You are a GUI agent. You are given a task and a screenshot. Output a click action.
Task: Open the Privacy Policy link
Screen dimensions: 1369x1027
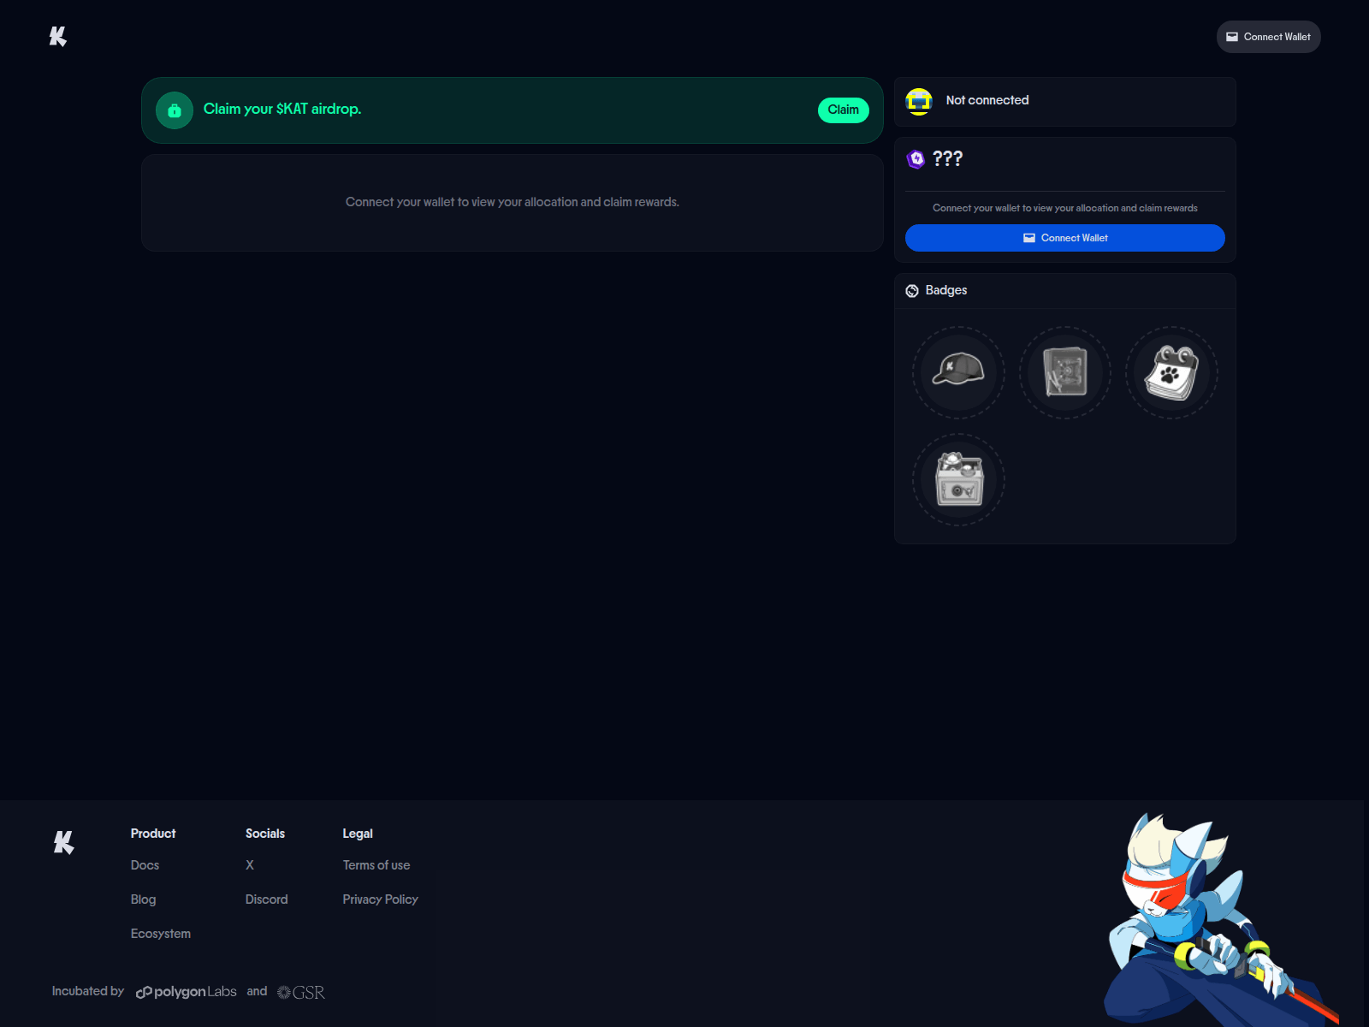pyautogui.click(x=380, y=899)
